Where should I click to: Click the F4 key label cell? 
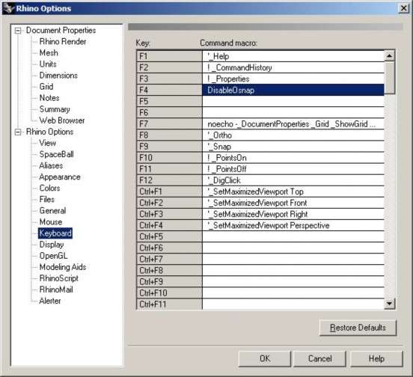(169, 91)
